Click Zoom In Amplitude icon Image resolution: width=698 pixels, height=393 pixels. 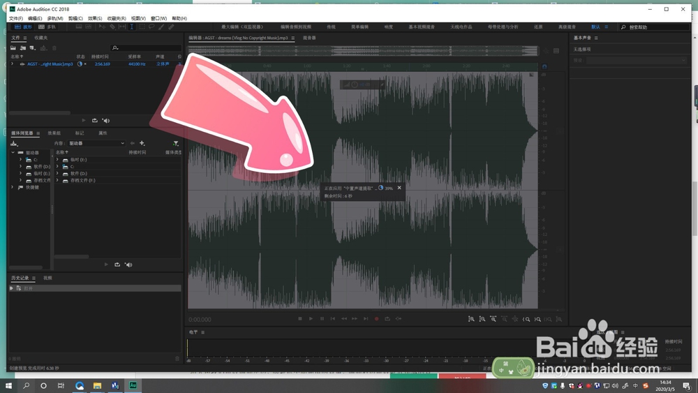coord(471,319)
